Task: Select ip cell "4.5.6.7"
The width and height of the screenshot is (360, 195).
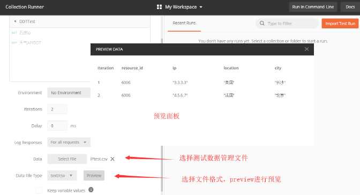Action: point(180,95)
